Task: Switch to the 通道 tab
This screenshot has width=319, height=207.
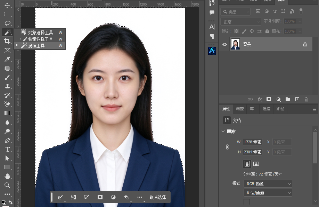Action: [266, 109]
